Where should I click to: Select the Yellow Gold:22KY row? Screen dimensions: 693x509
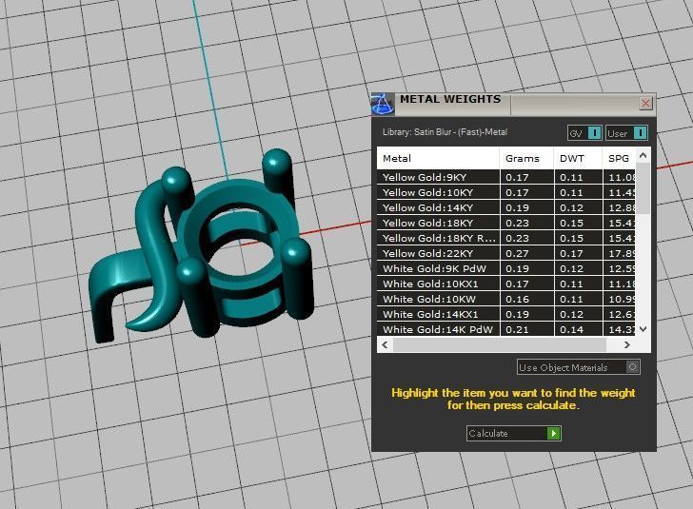[x=506, y=253]
